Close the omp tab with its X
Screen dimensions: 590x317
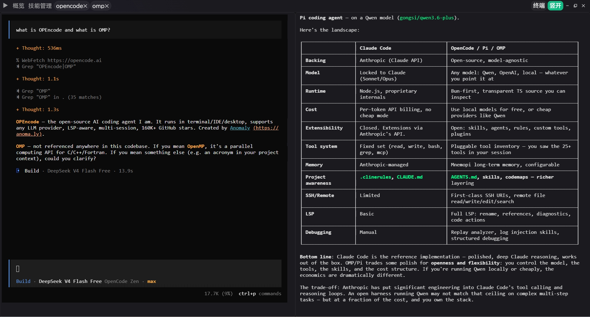point(107,6)
